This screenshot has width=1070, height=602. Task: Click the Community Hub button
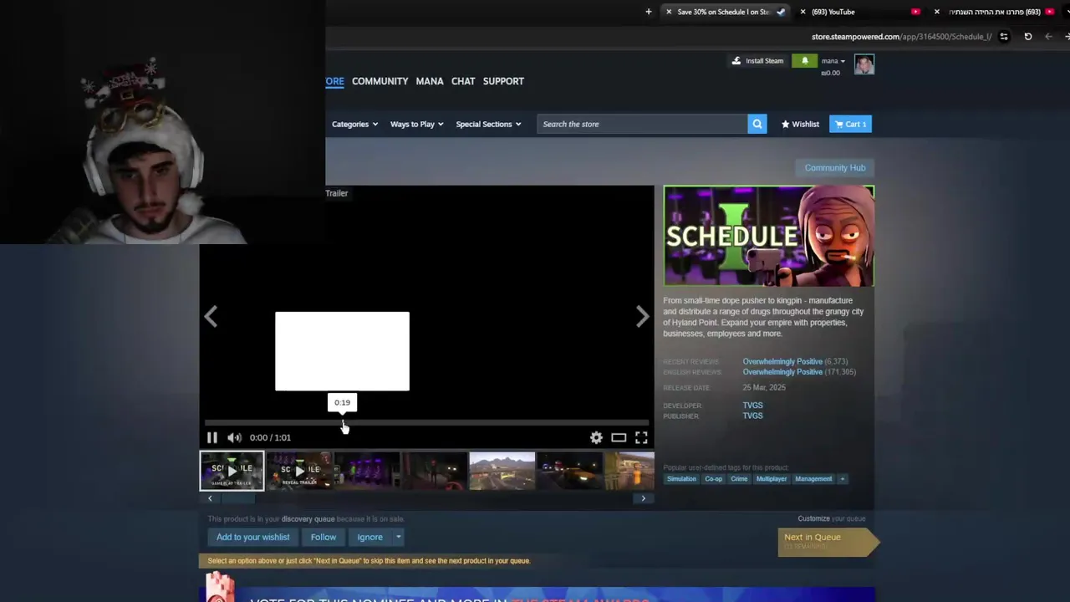(835, 168)
